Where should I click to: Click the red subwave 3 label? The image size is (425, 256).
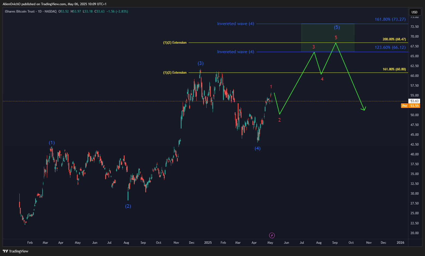pos(314,47)
